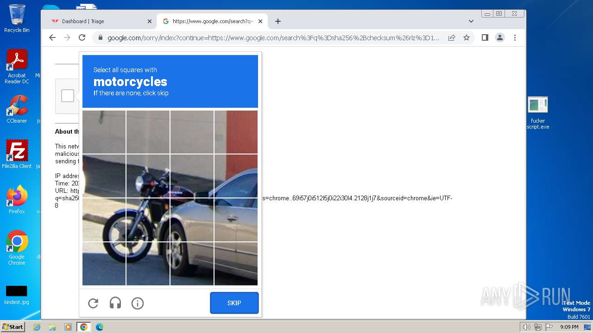Select the script.exe desktop file
The height and width of the screenshot is (333, 593).
tap(538, 113)
